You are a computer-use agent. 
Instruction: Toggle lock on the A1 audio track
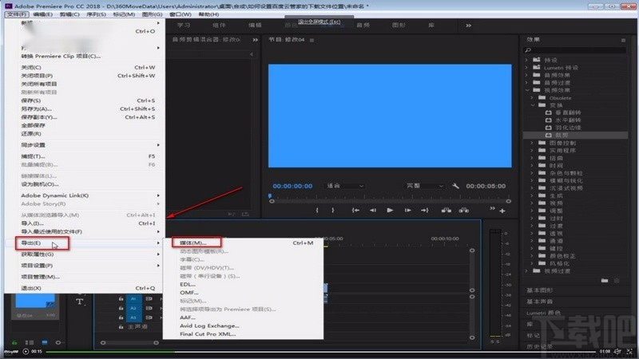point(121,298)
